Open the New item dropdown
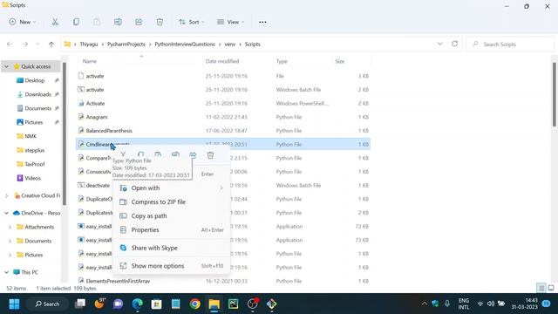The width and height of the screenshot is (558, 314). click(23, 22)
